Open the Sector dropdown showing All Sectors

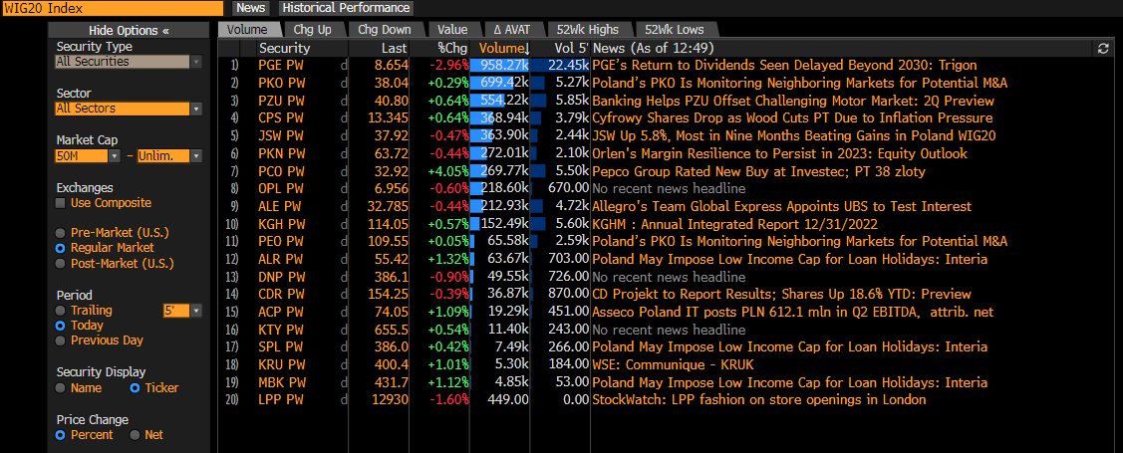click(x=129, y=109)
